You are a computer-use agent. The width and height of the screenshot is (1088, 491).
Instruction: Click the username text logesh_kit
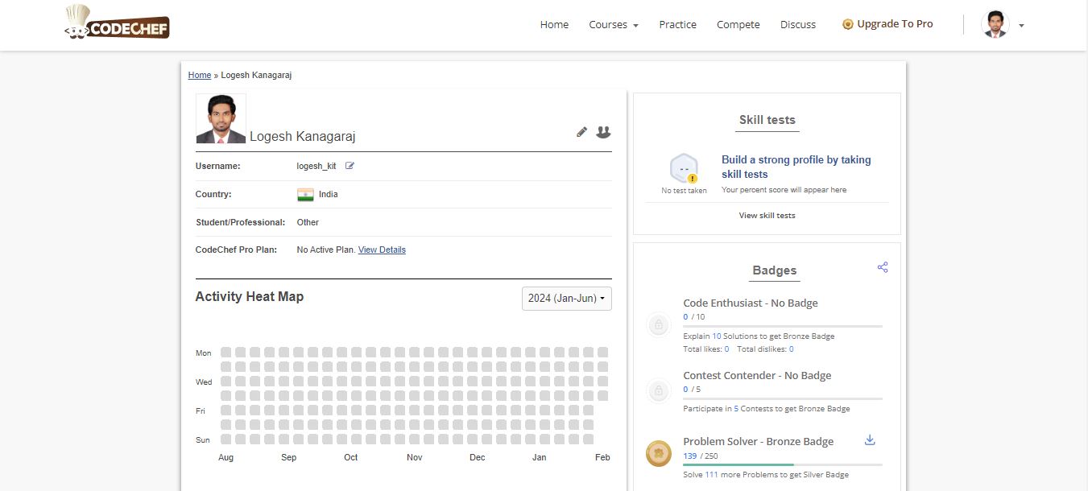tap(316, 166)
